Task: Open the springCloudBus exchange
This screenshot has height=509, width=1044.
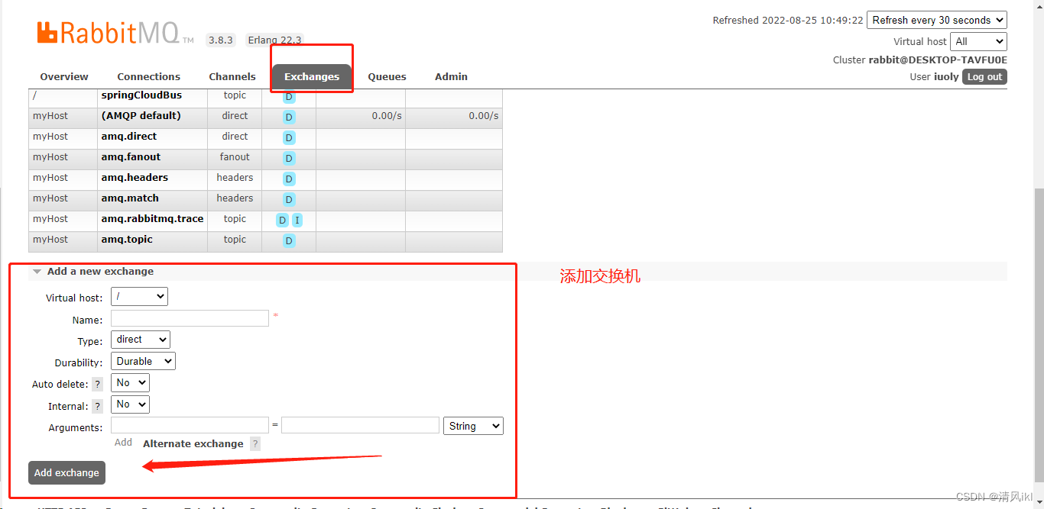Action: point(141,95)
